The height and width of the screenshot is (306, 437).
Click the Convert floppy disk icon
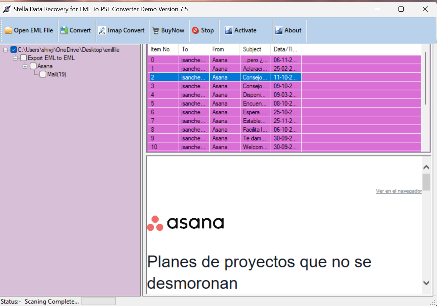(x=64, y=30)
